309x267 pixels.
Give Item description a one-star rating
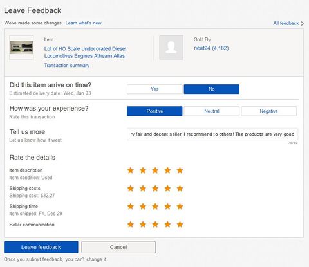point(131,170)
